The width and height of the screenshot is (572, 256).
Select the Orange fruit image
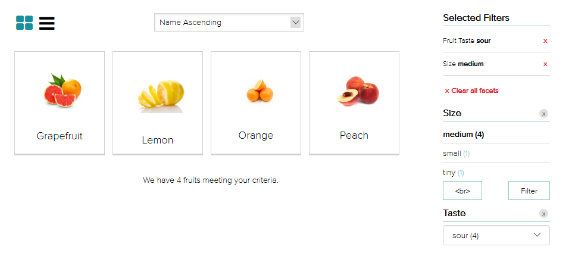click(260, 90)
